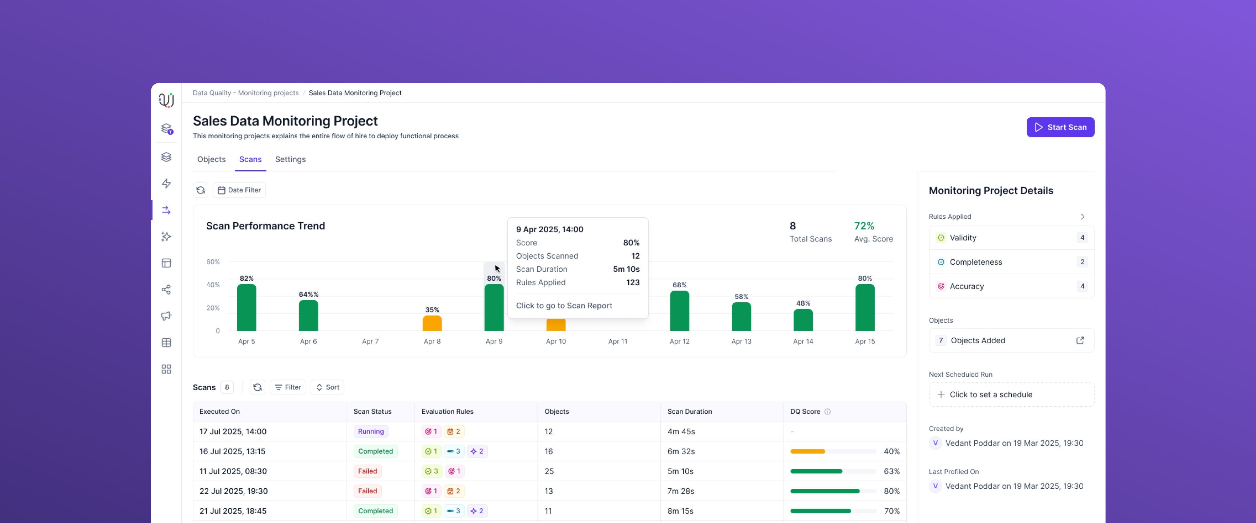Open the layout panel sidebar icon

[x=166, y=263]
